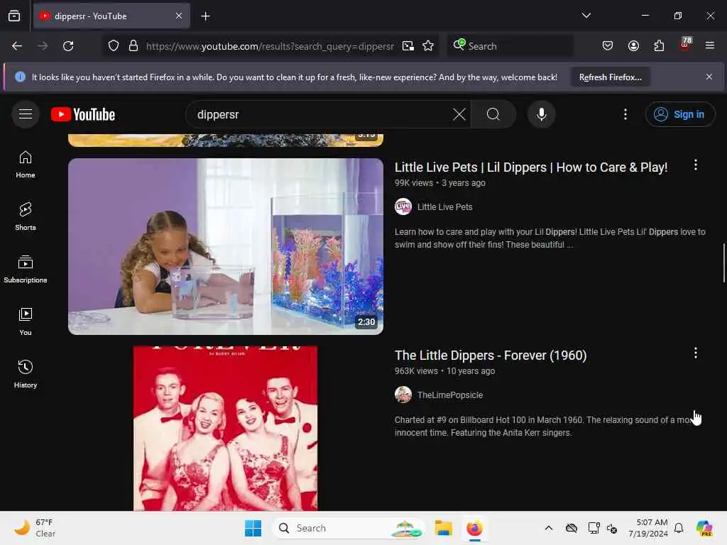Open TheLimePopsicle channel name link
The width and height of the screenshot is (727, 545).
pos(449,395)
